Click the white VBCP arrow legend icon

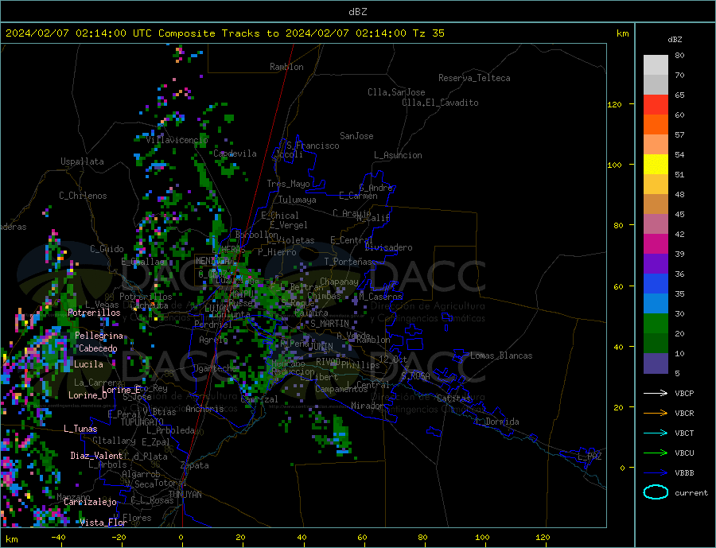coord(656,393)
